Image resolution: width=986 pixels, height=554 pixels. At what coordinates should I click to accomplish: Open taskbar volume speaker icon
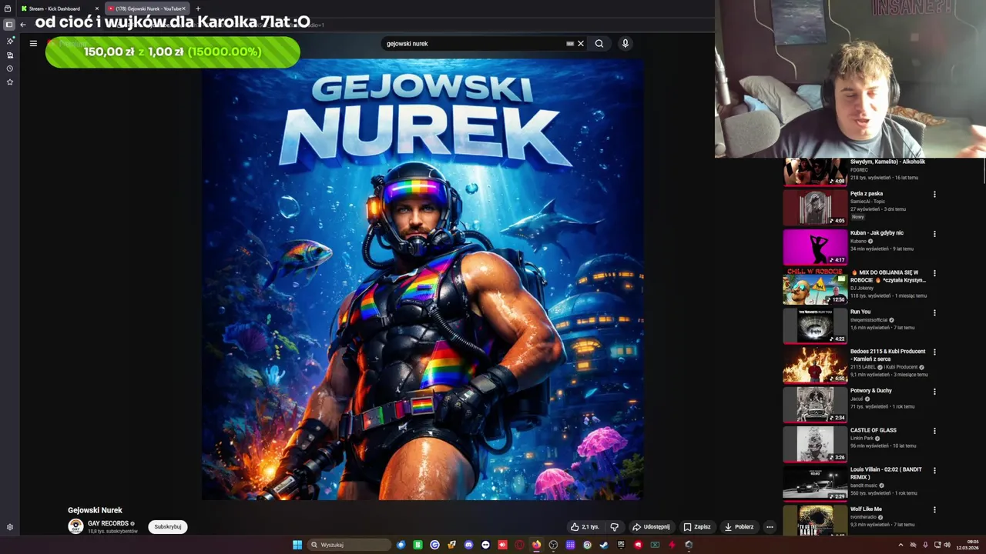(947, 545)
